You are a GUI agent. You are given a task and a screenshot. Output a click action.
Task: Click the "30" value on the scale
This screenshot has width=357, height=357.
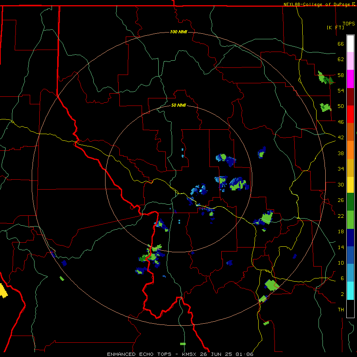click(x=341, y=184)
